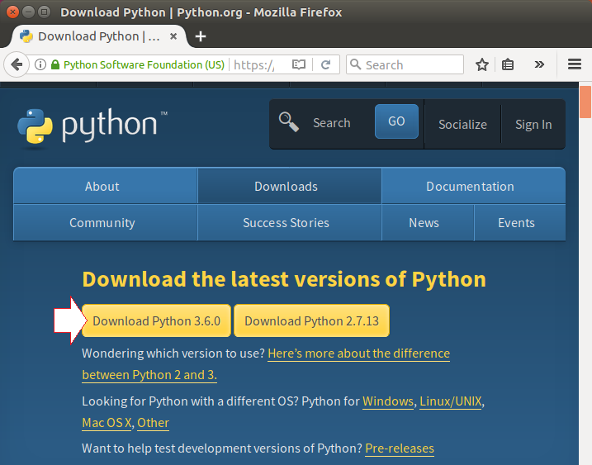
Task: Click the Firefox toolbar Search box
Action: click(x=405, y=64)
